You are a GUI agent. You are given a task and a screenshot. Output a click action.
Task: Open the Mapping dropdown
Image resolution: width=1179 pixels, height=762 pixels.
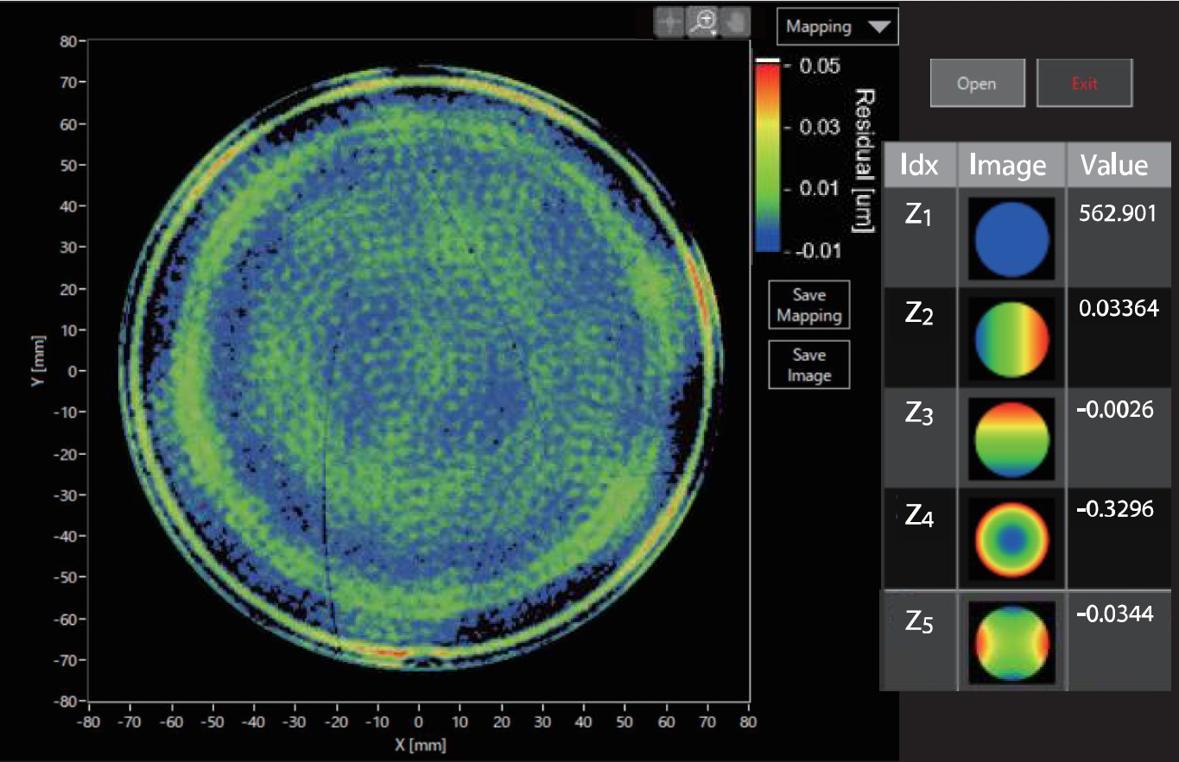coord(837,27)
